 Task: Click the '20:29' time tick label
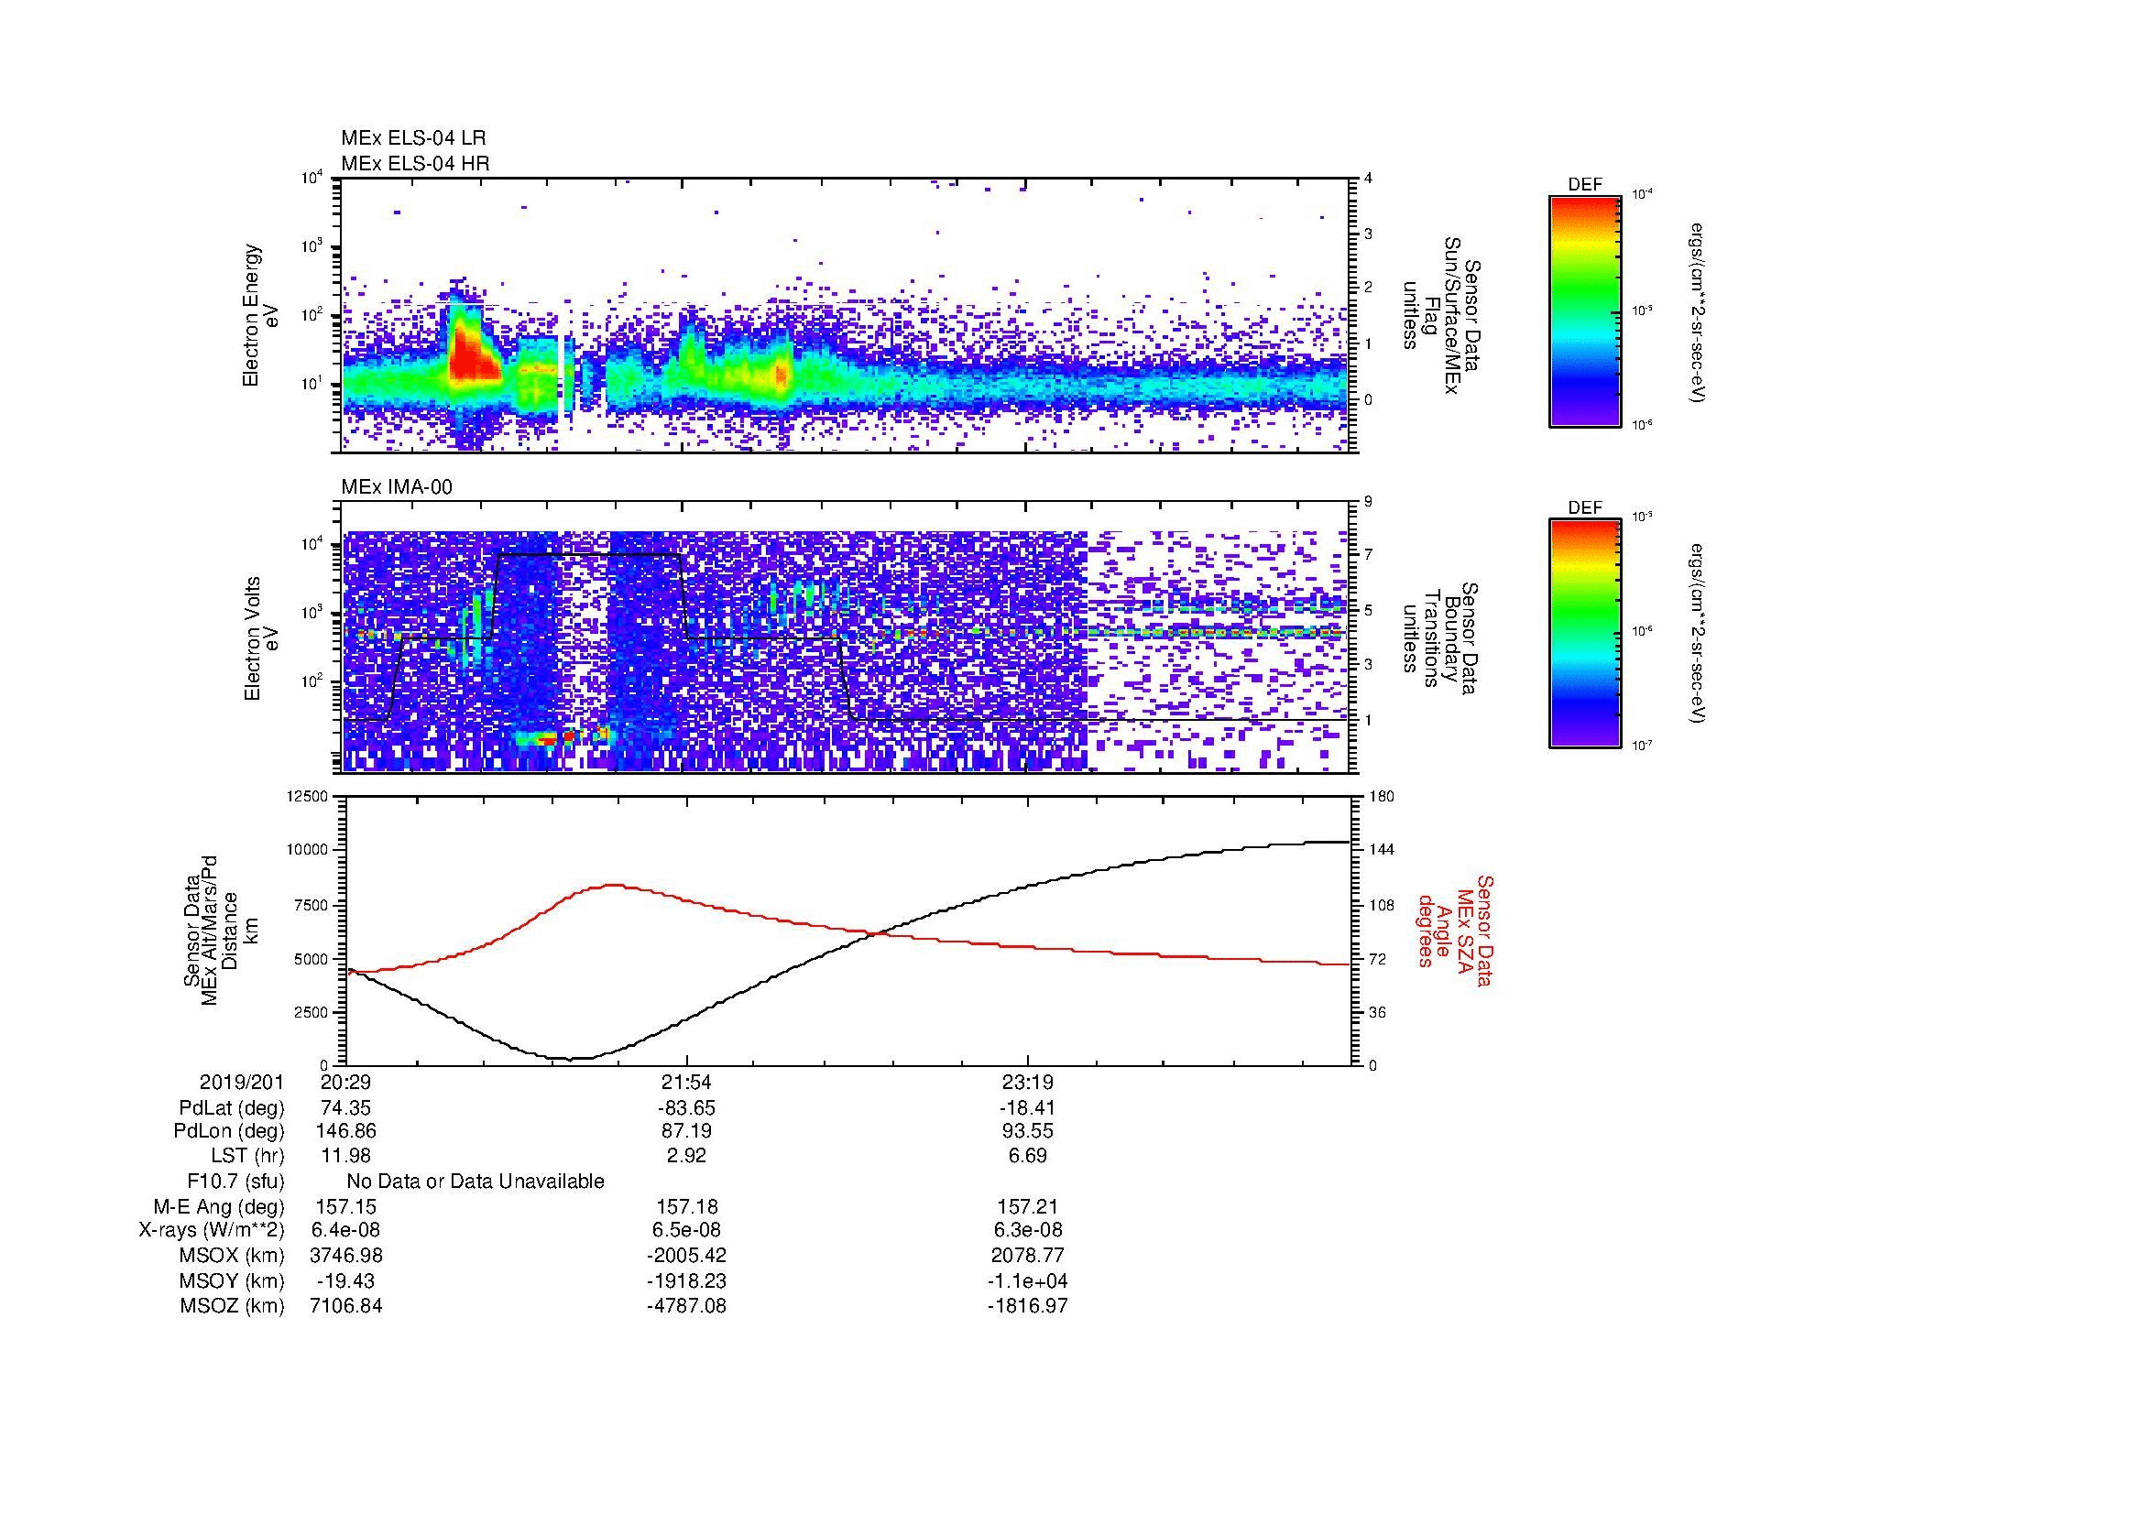[346, 1083]
